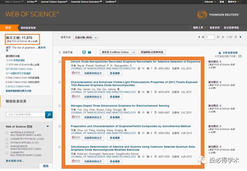247x171 pixels.
Task: Open 12,245 all databases link
Action: pos(15,60)
